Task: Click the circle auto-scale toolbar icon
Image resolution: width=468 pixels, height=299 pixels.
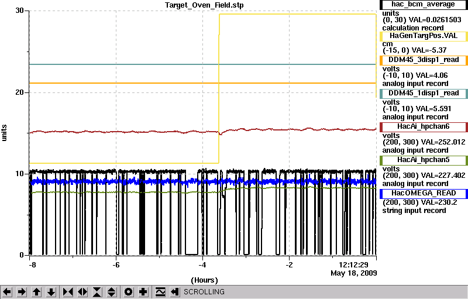Action: 128,292
